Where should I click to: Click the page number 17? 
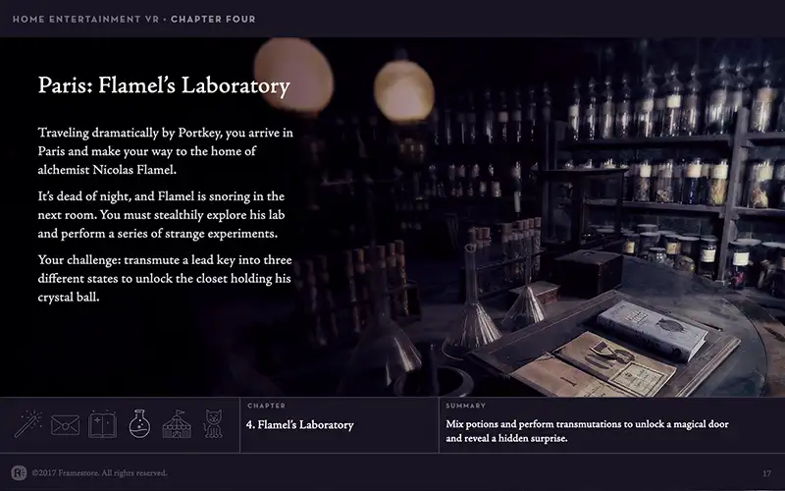767,473
